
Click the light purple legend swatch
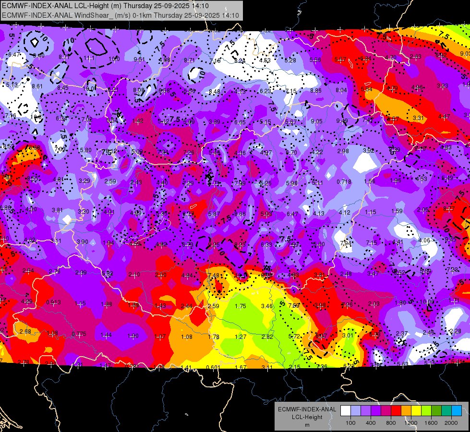click(x=366, y=411)
